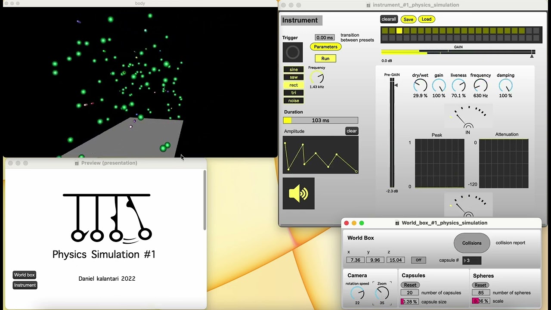Click the horizontal GAIN slider
The width and height of the screenshot is (551, 310).
click(458, 52)
